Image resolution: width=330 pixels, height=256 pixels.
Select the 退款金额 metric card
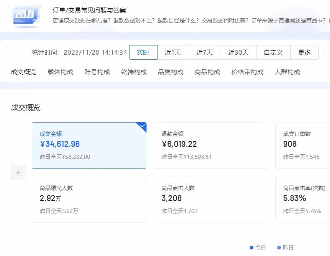(x=211, y=146)
